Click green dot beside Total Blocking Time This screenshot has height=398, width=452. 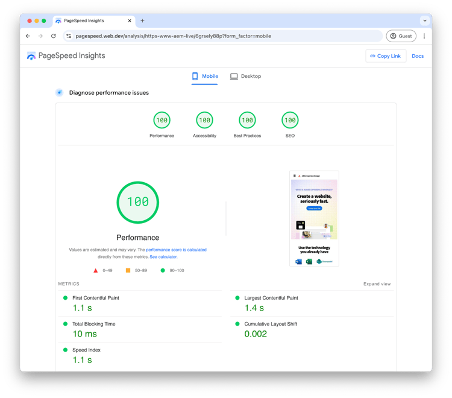tap(65, 324)
